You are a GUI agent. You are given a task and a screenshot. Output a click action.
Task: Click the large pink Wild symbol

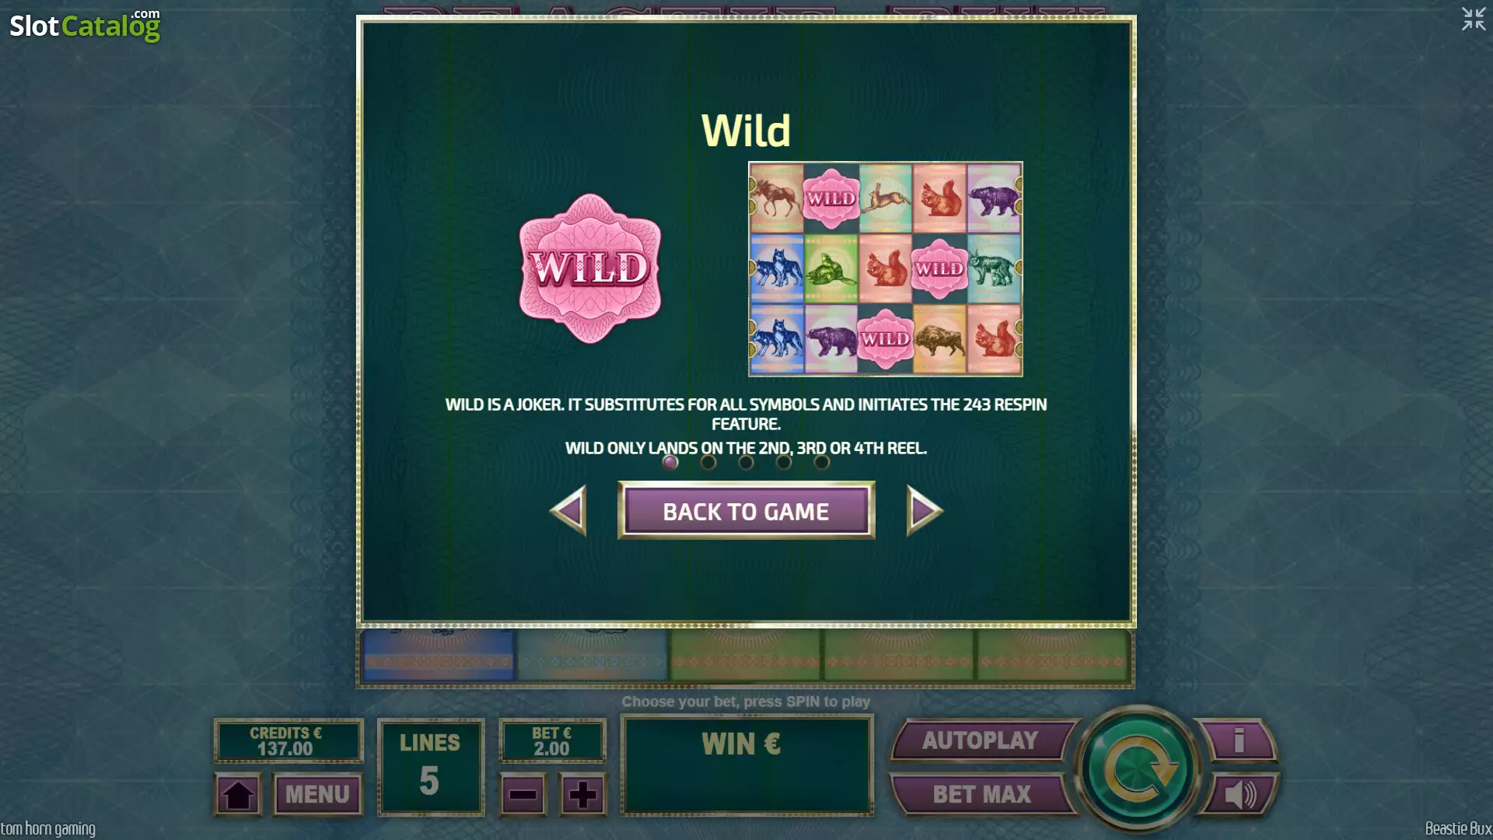(x=590, y=268)
